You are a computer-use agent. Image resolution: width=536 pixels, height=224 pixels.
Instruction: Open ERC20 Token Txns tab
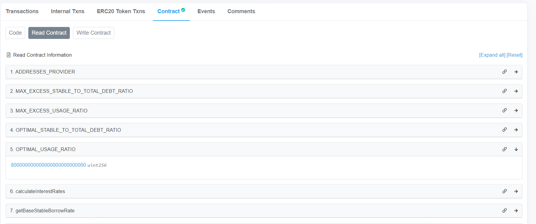point(121,11)
